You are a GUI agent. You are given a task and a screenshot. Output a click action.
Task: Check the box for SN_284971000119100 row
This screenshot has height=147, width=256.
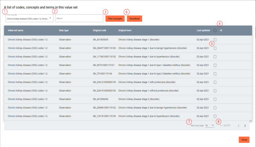coord(215,48)
